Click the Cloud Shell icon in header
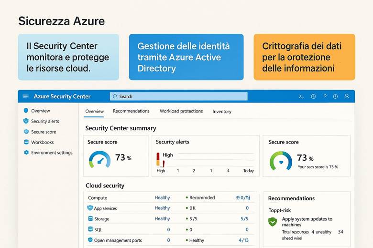The width and height of the screenshot is (373, 248). 301,96
